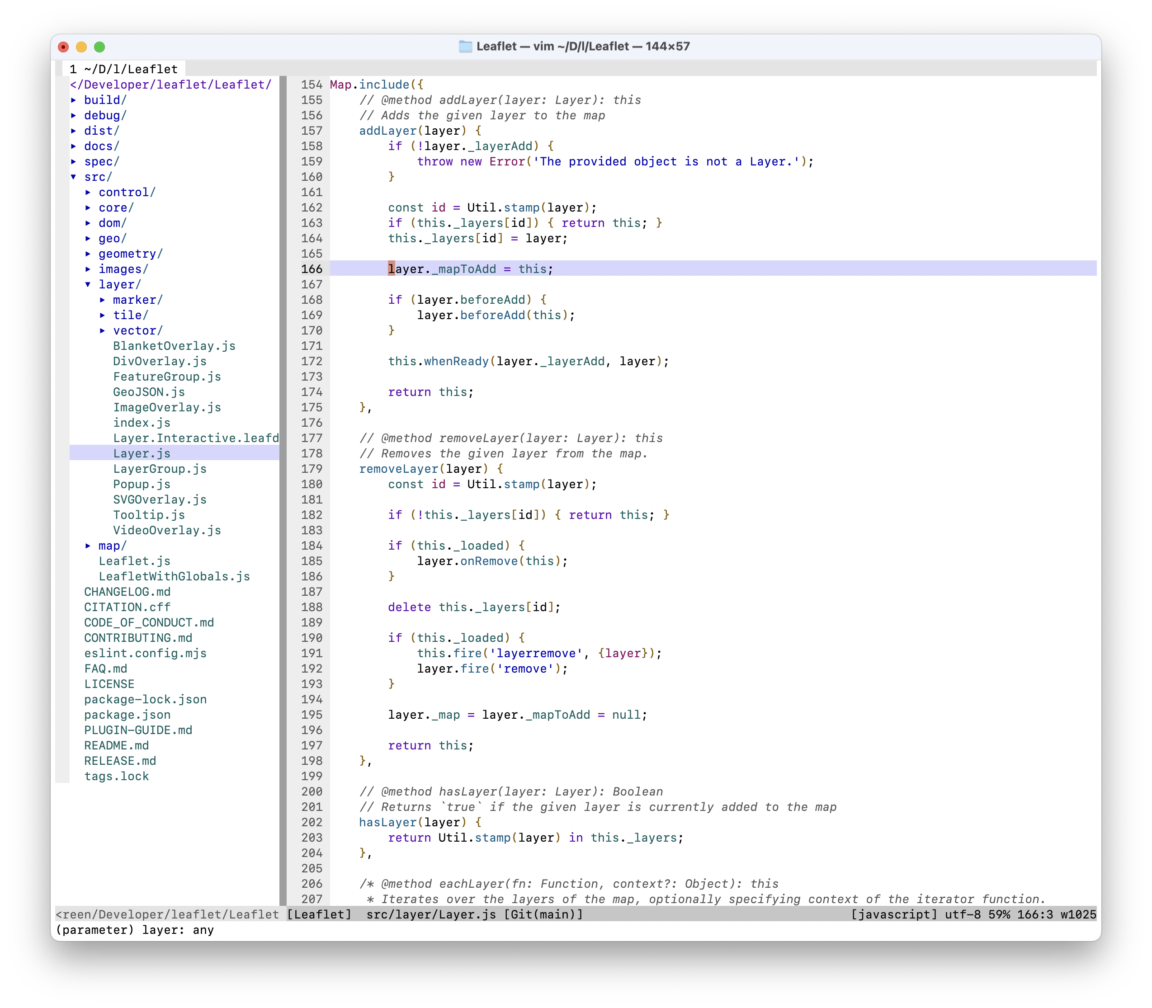Click the root path </Developer/leaflet/Leaflet/
This screenshot has height=1008, width=1152.
[171, 85]
